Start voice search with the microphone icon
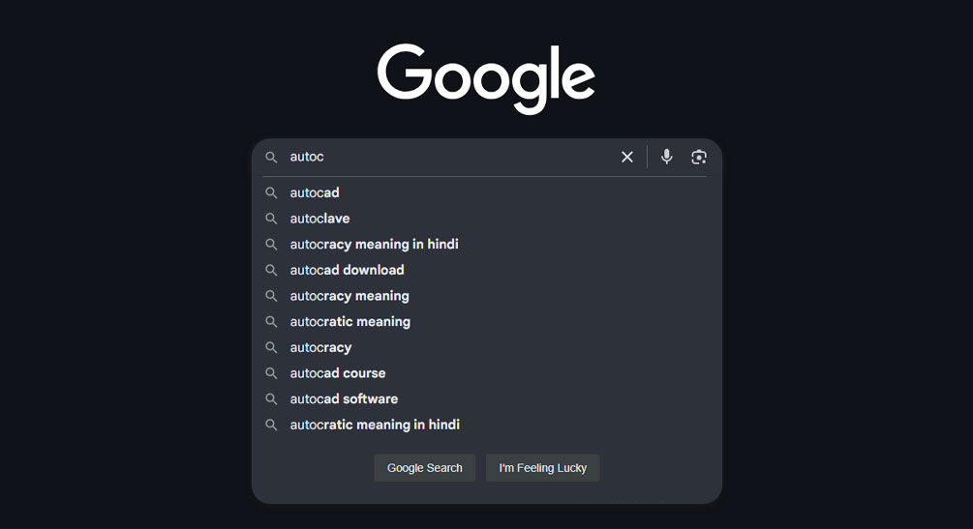Screen dimensions: 973x529 (666, 157)
